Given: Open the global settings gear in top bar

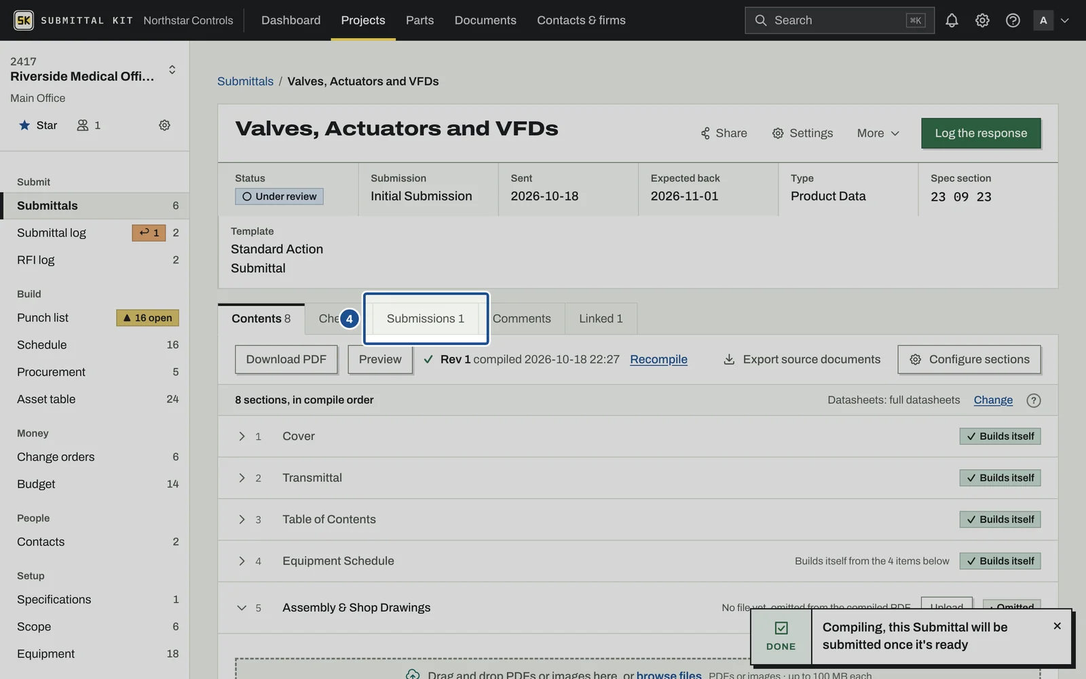Looking at the screenshot, I should pos(982,20).
